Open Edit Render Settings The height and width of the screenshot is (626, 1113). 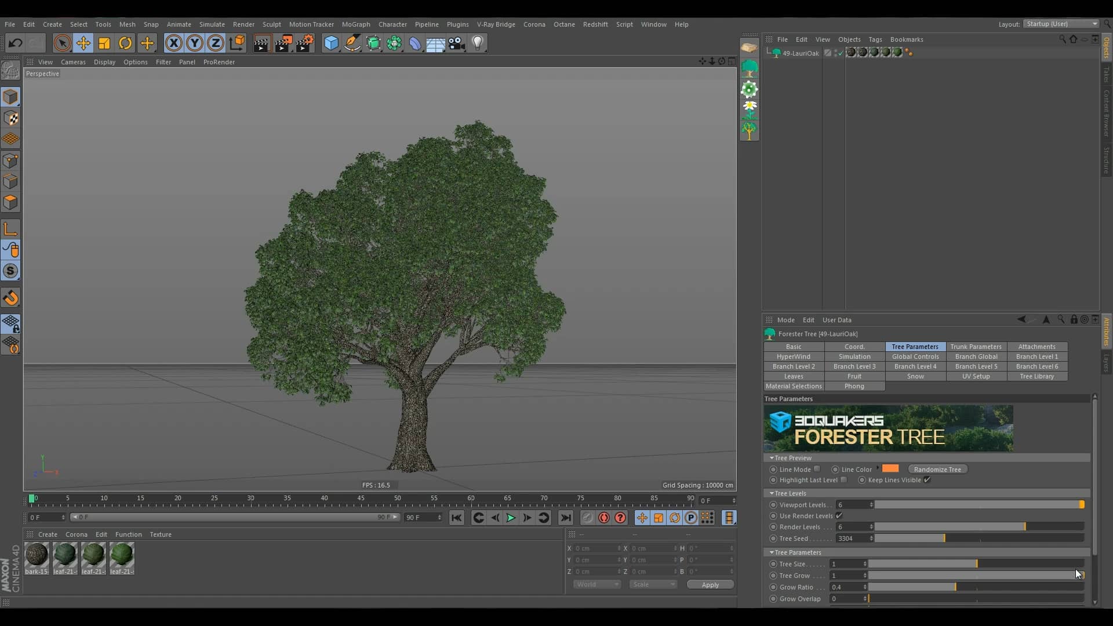point(305,43)
